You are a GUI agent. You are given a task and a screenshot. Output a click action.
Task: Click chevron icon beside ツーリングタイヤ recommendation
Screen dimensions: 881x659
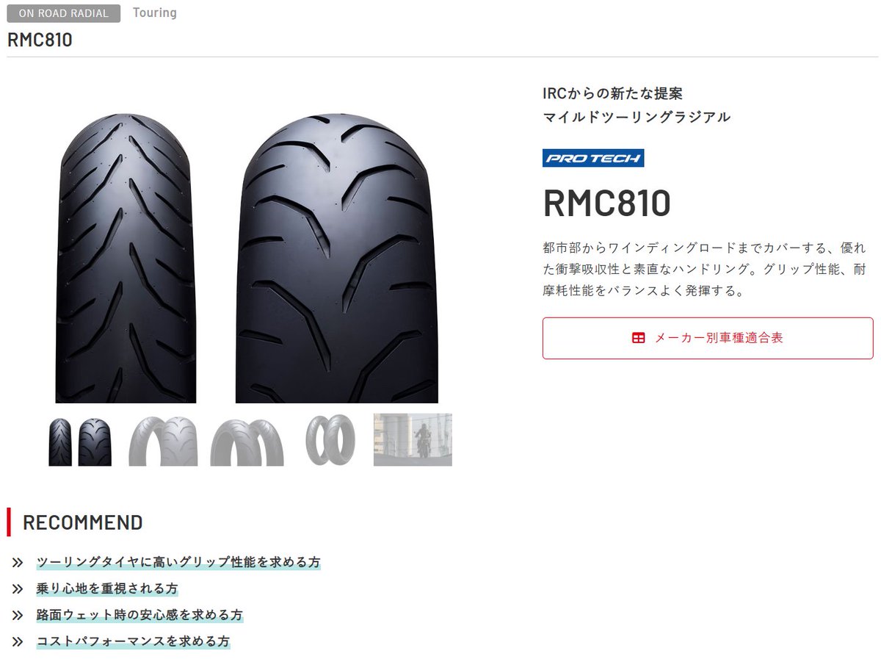coord(18,563)
